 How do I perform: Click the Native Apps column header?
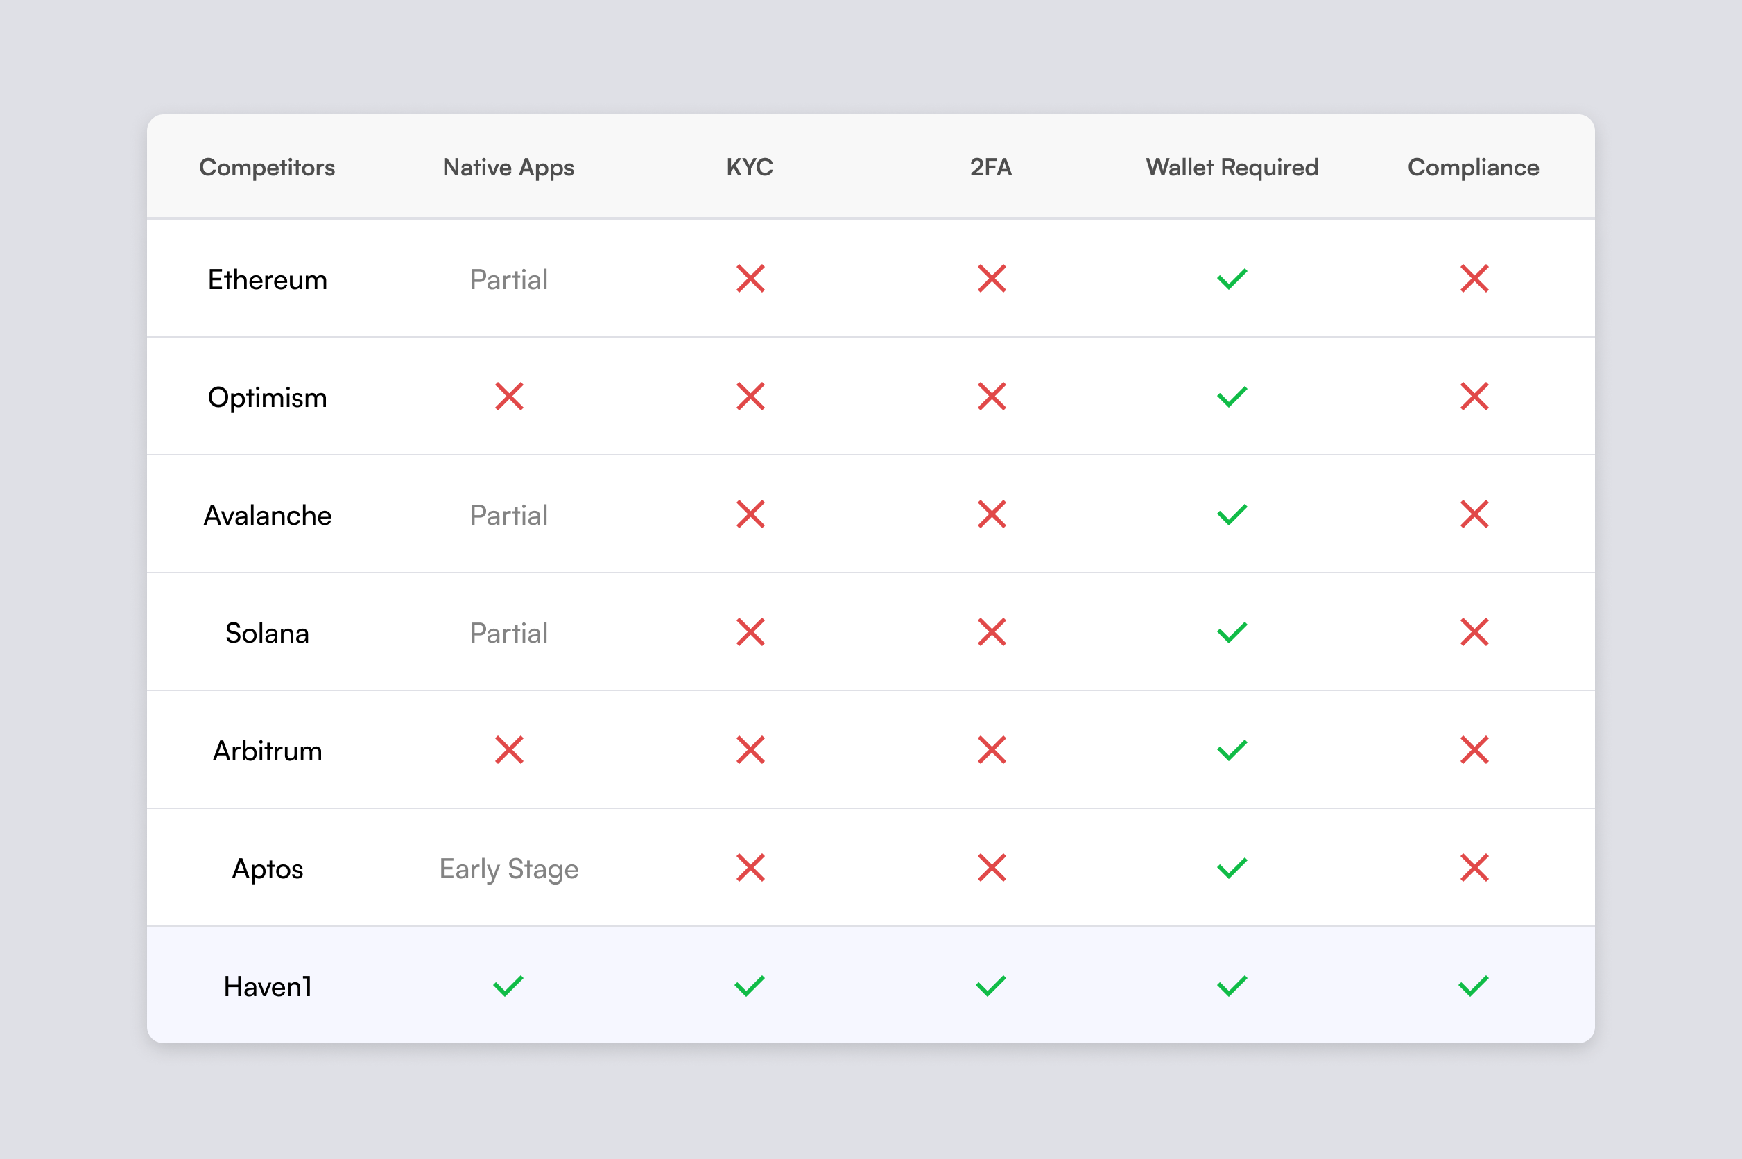coord(508,167)
